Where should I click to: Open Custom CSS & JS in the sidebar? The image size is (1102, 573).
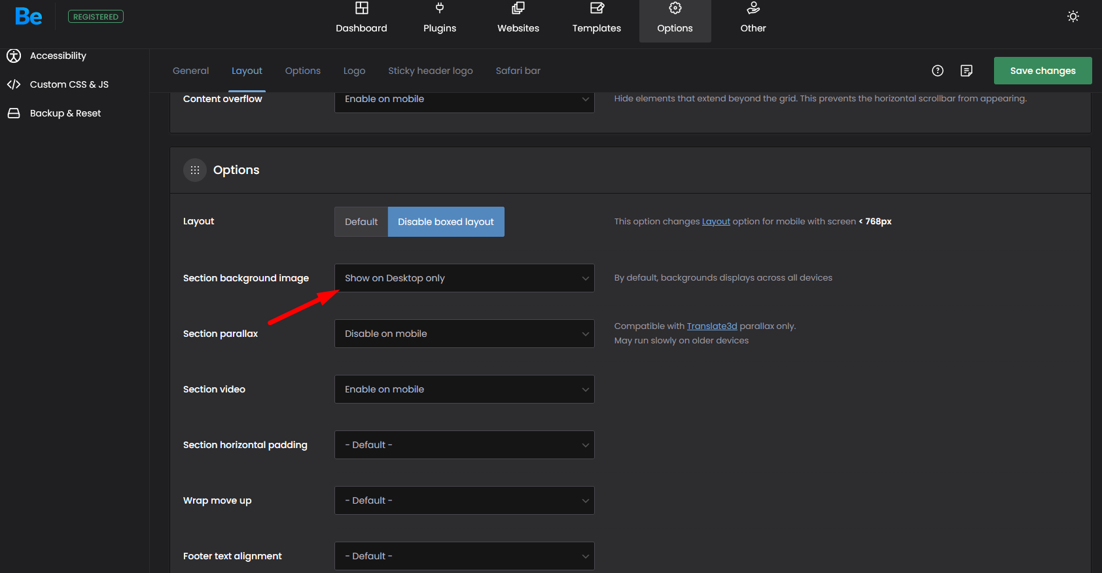pyautogui.click(x=69, y=84)
